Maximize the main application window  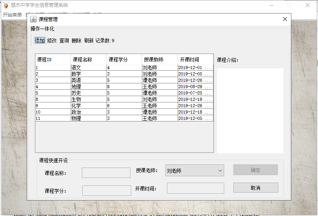tap(289, 5)
